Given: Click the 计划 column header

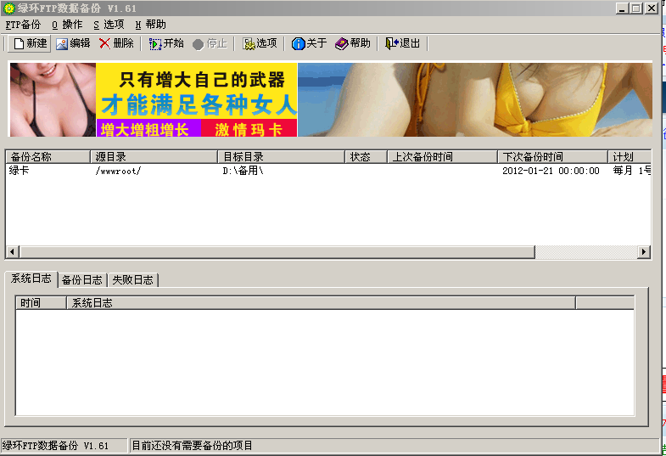Looking at the screenshot, I should tap(630, 157).
